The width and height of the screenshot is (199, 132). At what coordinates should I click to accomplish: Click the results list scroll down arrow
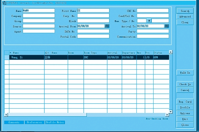(171, 112)
